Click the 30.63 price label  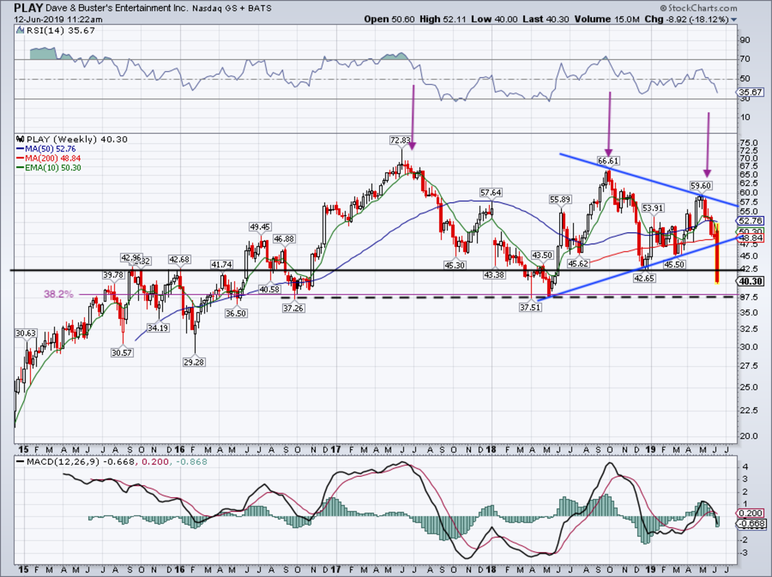[x=26, y=333]
